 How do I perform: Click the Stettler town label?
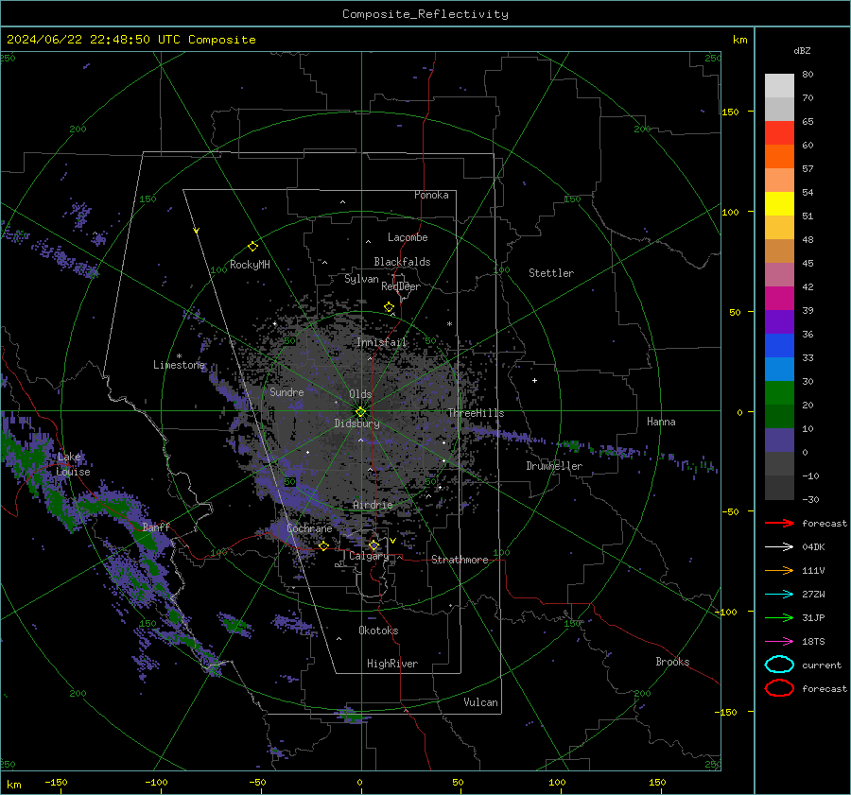pyautogui.click(x=551, y=273)
